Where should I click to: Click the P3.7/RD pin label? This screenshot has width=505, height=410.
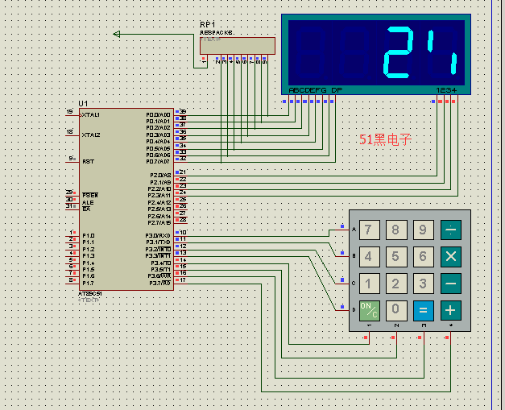tap(159, 283)
